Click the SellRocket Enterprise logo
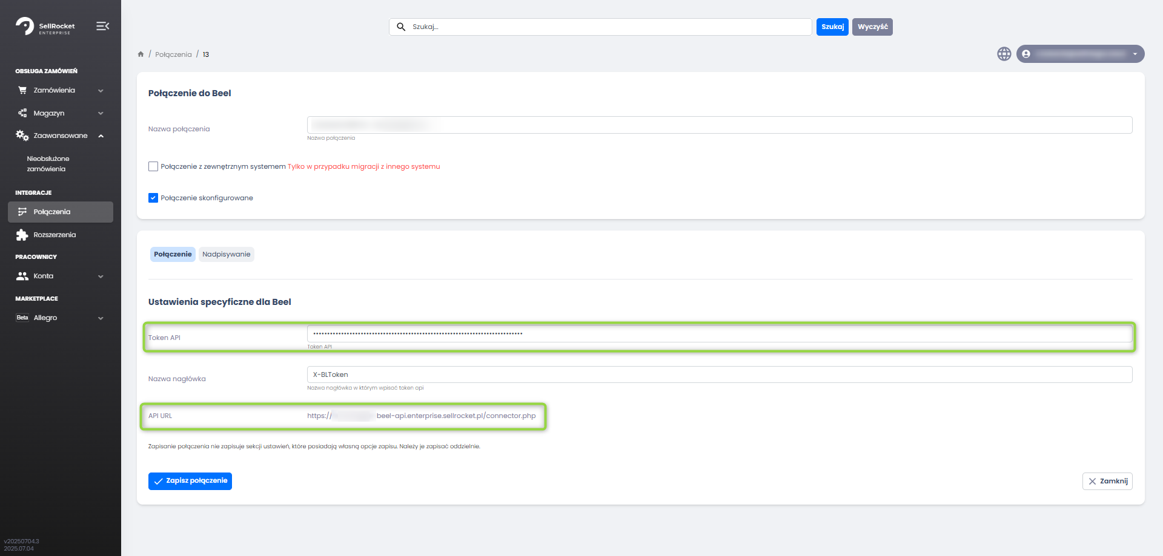 [x=45, y=27]
